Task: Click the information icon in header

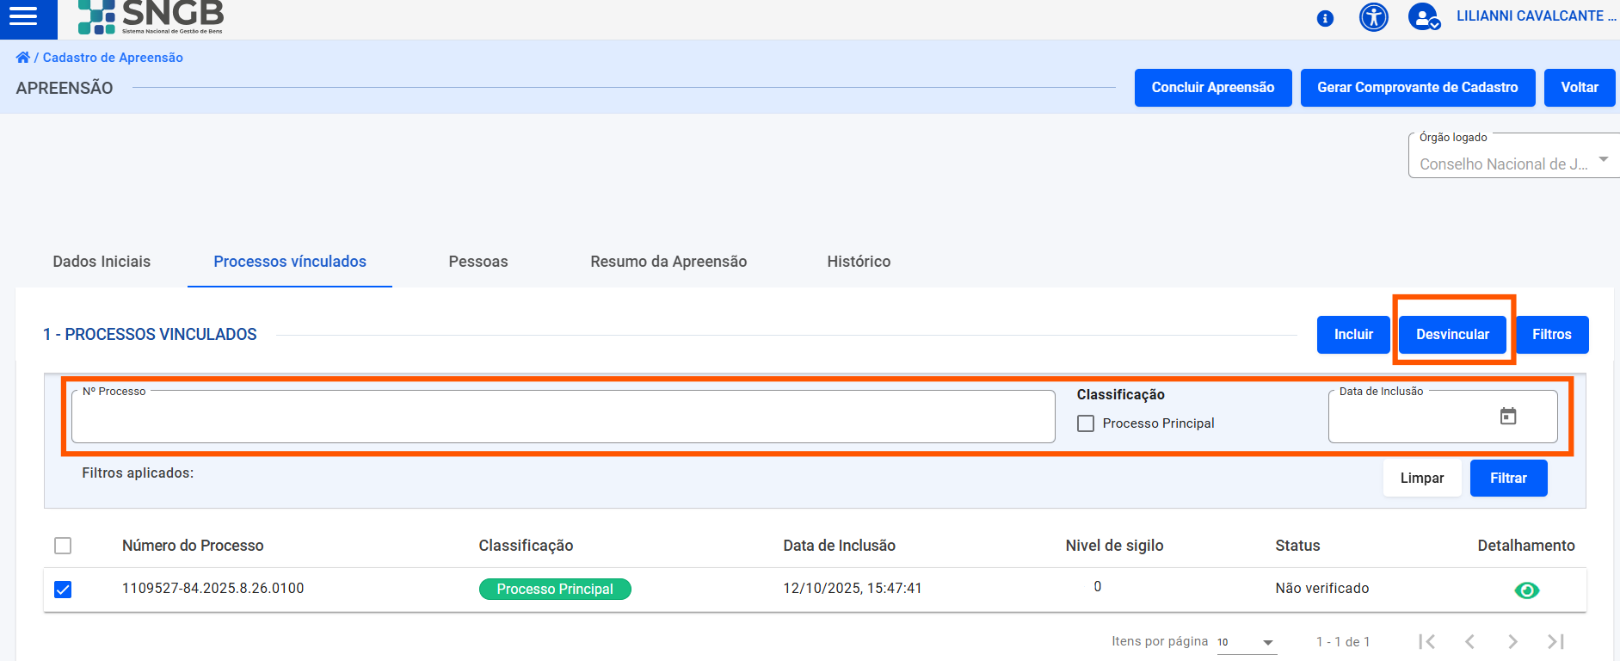Action: click(x=1325, y=18)
